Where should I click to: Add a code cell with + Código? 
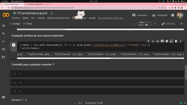coord(15,24)
